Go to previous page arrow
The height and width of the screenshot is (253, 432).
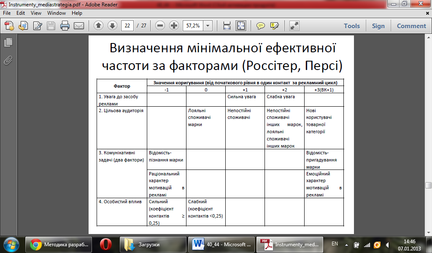click(98, 26)
